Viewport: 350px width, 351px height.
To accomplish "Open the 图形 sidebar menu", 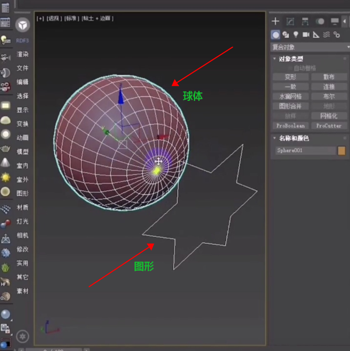I will pos(23,193).
